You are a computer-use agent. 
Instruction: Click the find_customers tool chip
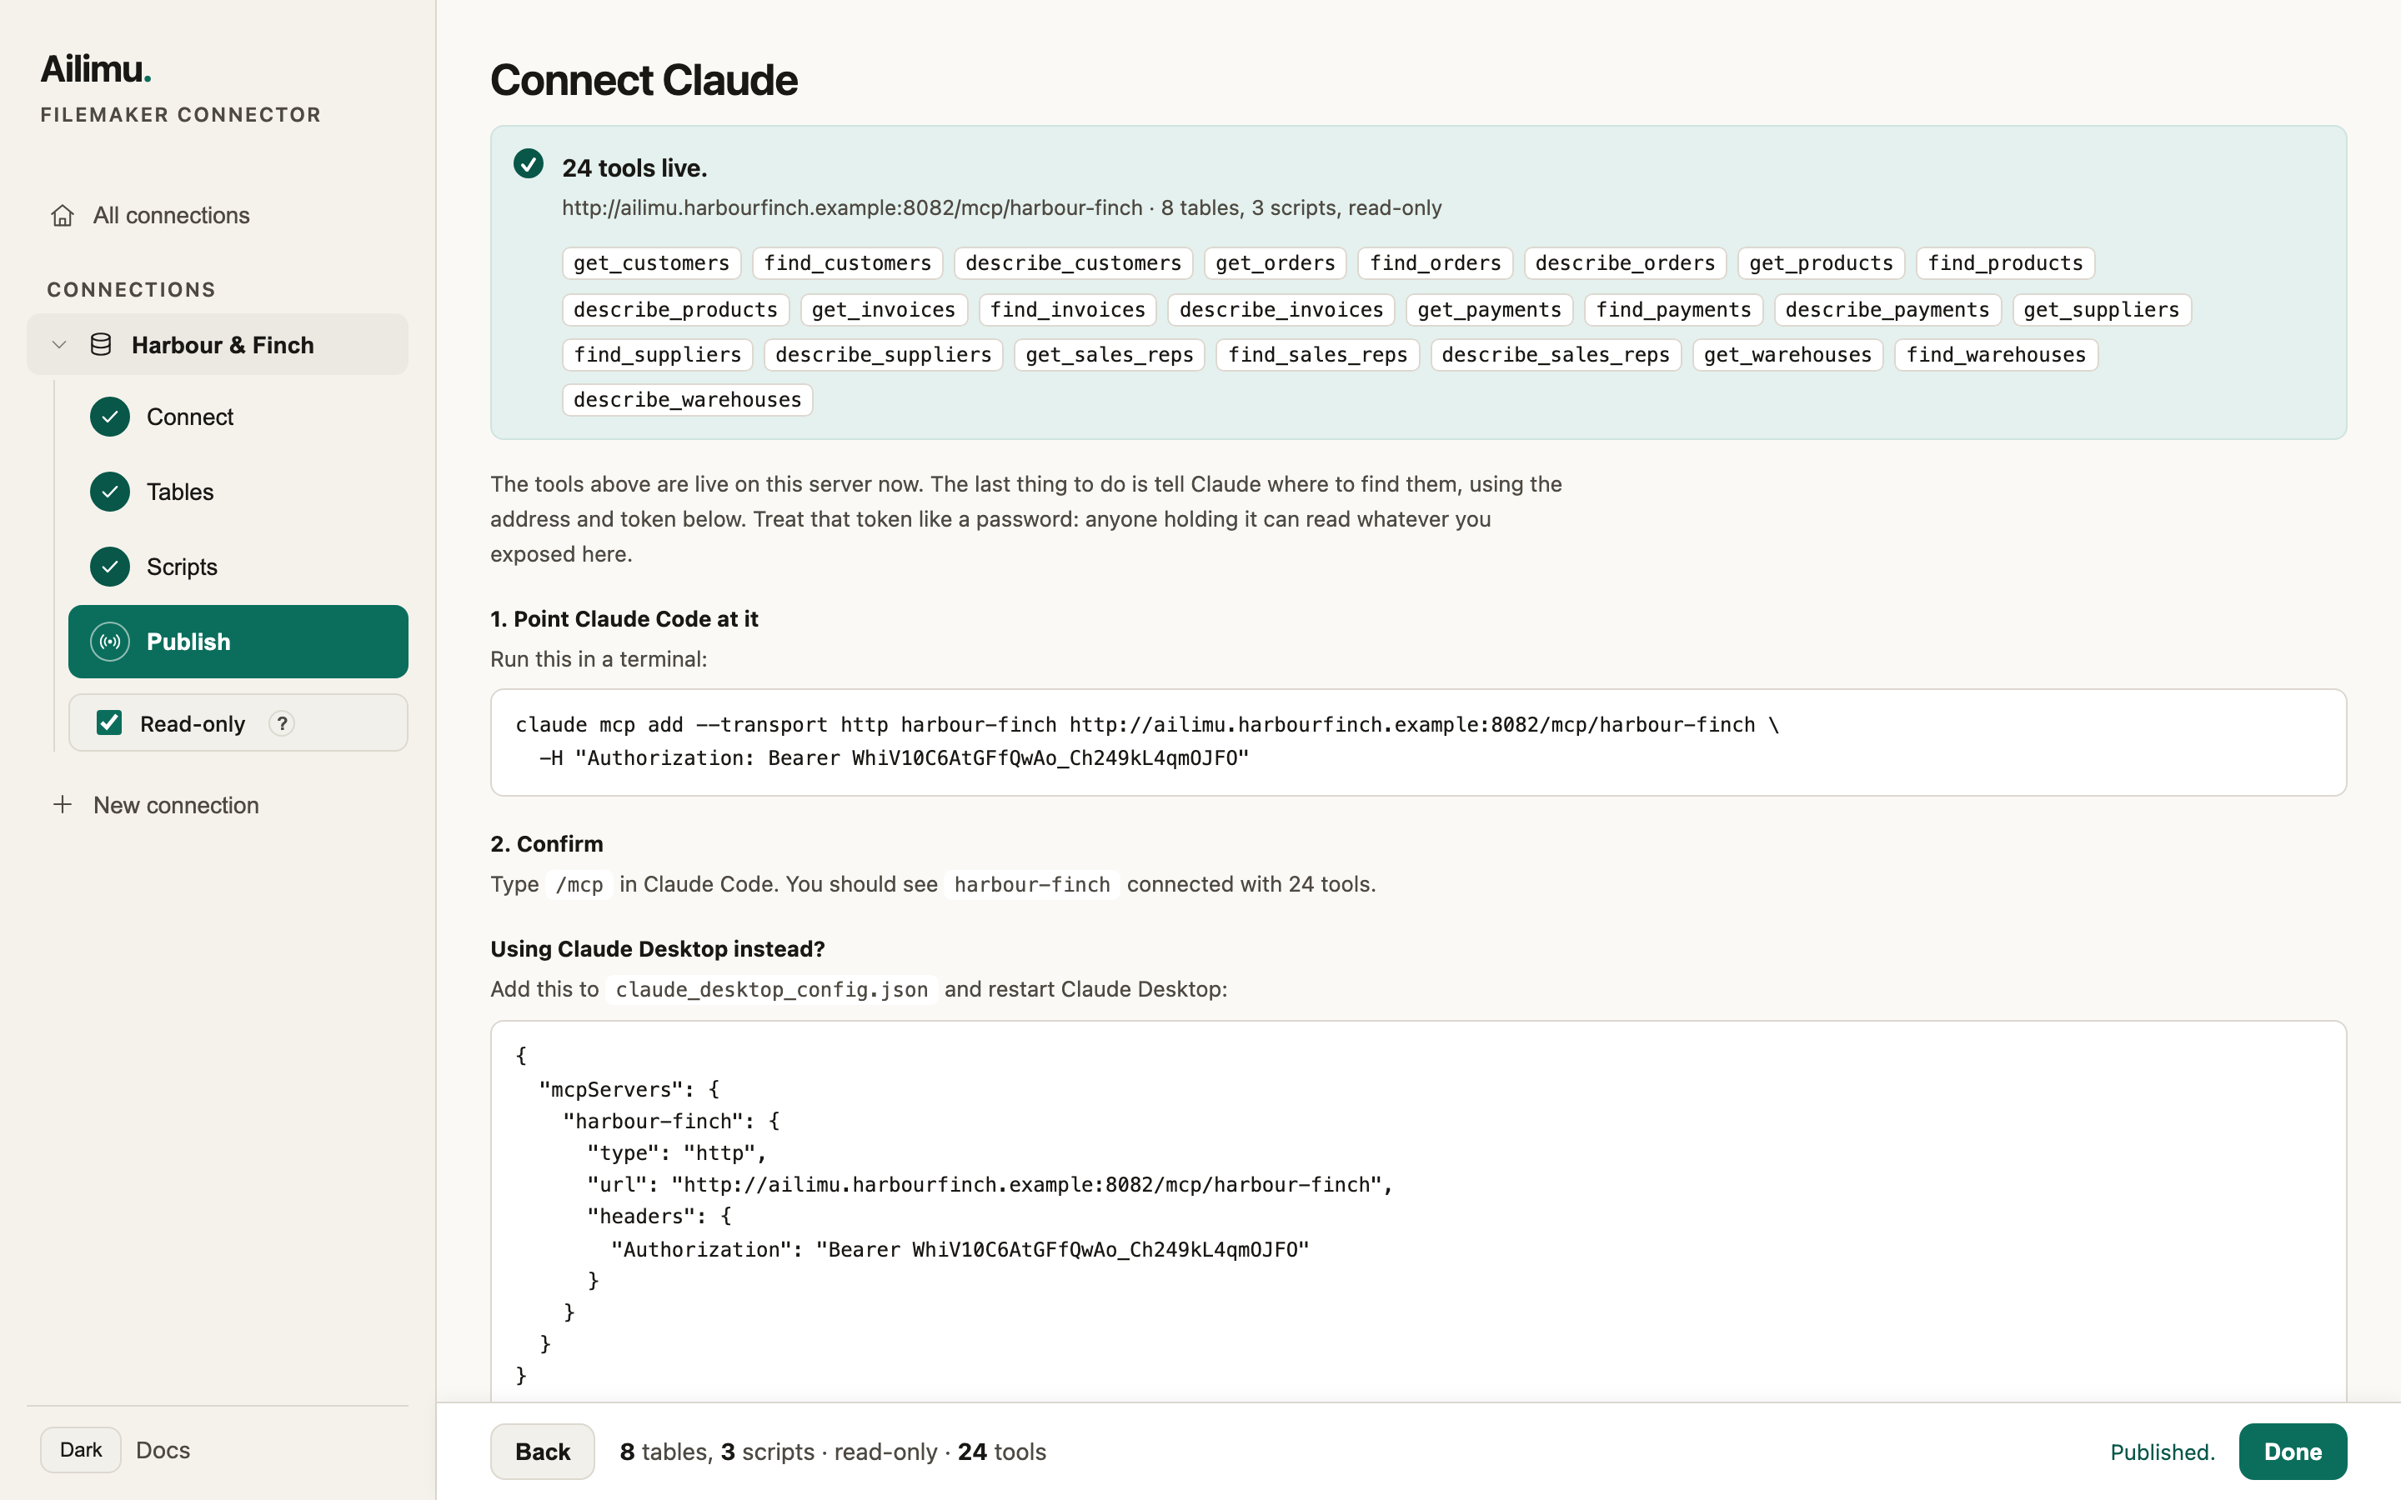[x=847, y=262]
